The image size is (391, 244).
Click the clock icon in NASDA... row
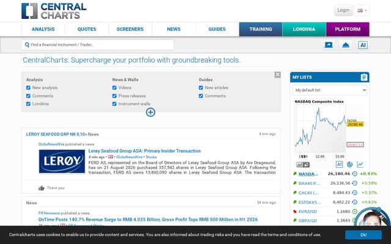(x=354, y=174)
